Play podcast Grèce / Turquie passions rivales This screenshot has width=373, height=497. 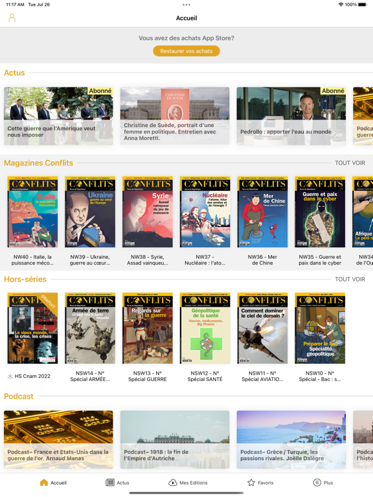(291, 439)
